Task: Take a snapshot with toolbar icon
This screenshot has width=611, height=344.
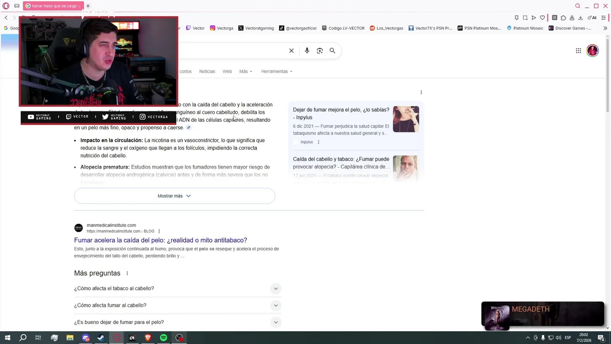Action: point(525,18)
